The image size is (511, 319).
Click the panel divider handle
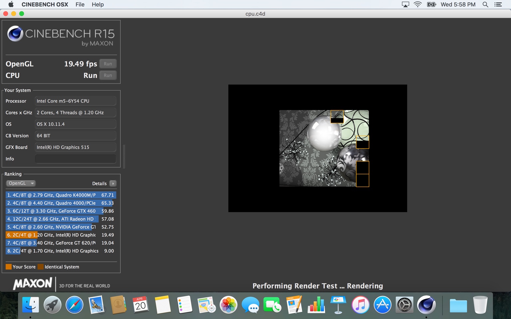click(x=124, y=156)
